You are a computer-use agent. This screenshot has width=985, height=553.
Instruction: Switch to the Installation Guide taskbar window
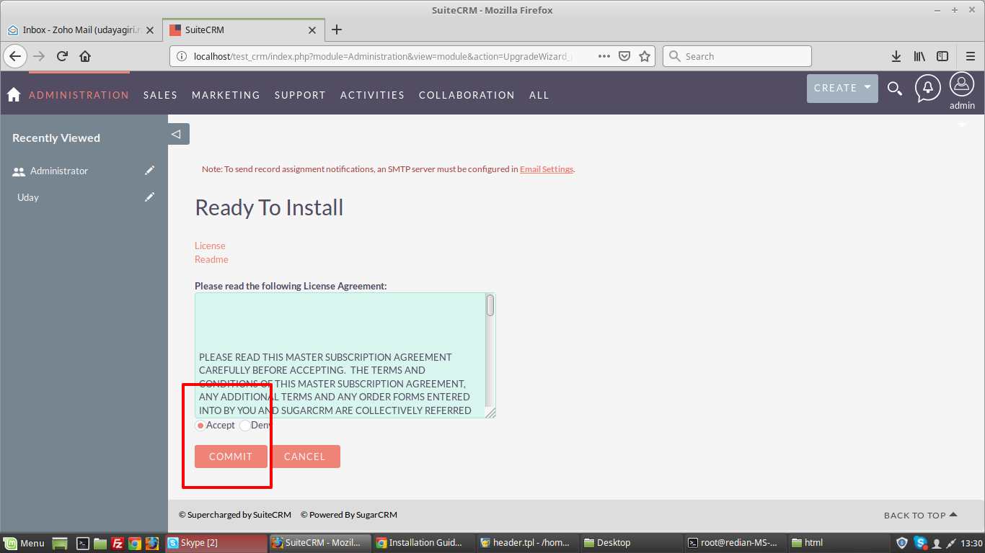pyautogui.click(x=425, y=543)
